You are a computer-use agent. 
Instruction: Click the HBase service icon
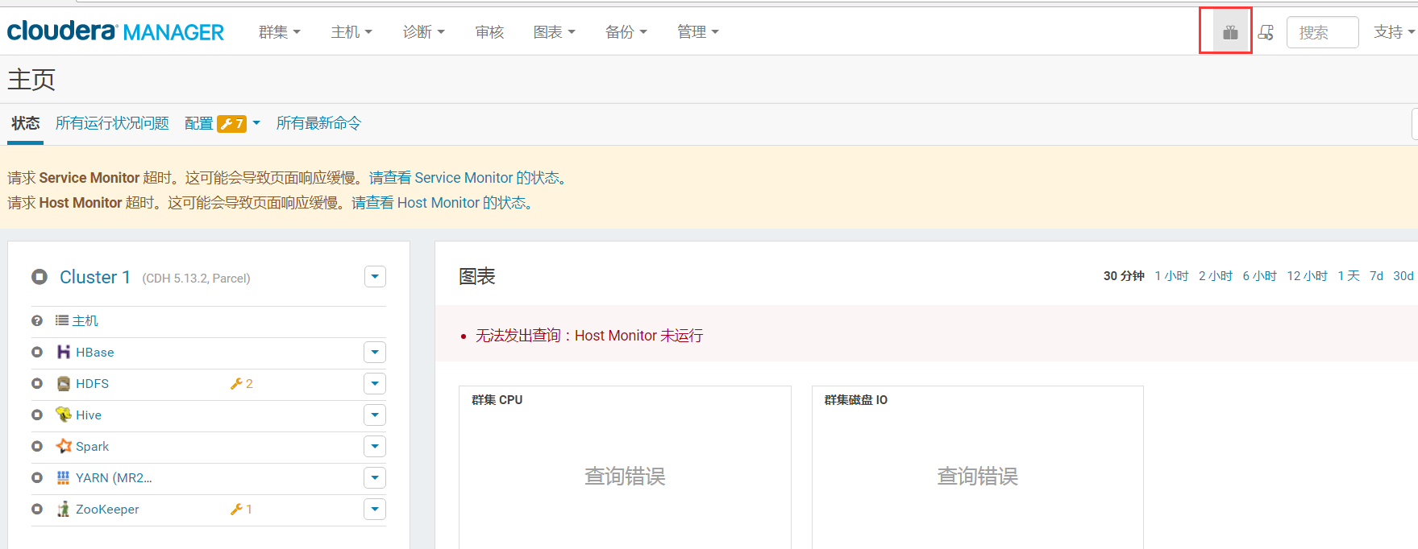click(x=64, y=352)
